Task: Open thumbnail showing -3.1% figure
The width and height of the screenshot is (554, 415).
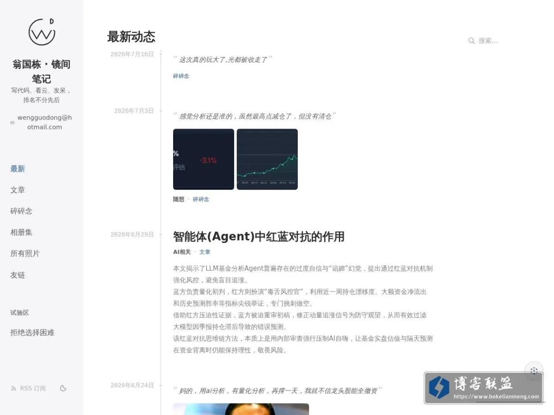Action: point(204,159)
